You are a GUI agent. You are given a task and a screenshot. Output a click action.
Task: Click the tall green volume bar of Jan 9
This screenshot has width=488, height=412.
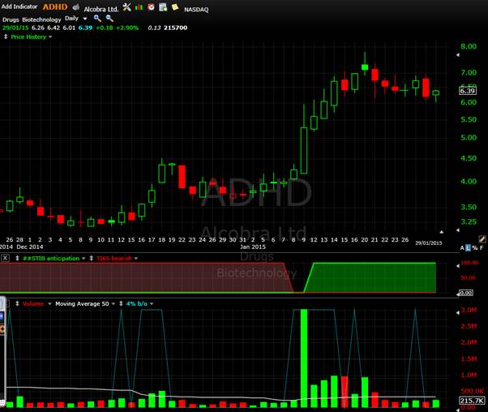(304, 358)
